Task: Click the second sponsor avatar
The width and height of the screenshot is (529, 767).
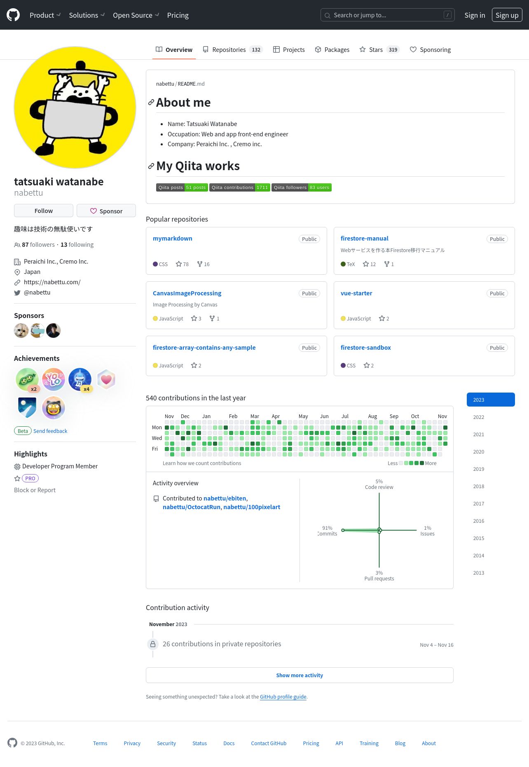Action: [x=37, y=330]
